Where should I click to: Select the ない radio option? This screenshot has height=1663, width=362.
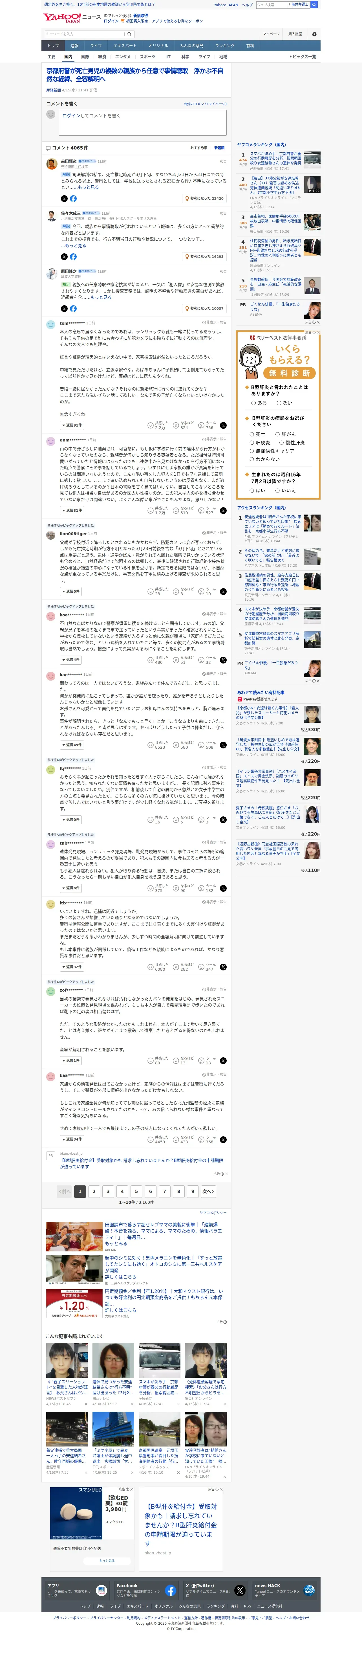click(279, 403)
